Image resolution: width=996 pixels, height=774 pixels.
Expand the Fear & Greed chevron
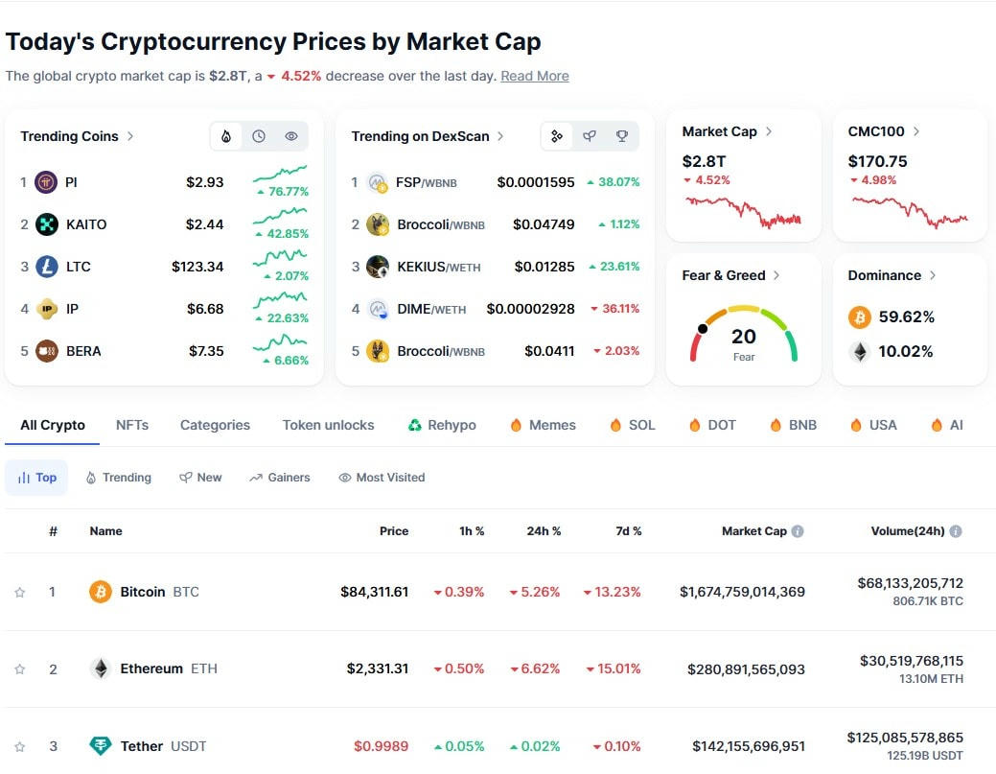coord(776,275)
